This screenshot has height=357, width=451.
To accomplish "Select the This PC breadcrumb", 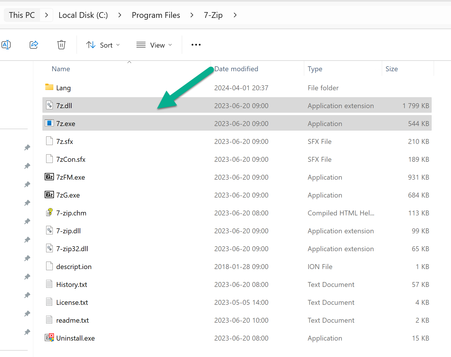I will click(x=22, y=15).
